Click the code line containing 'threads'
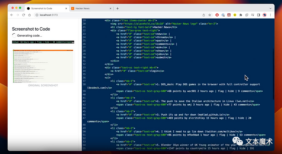This screenshot has height=154, width=282. click(146, 37)
